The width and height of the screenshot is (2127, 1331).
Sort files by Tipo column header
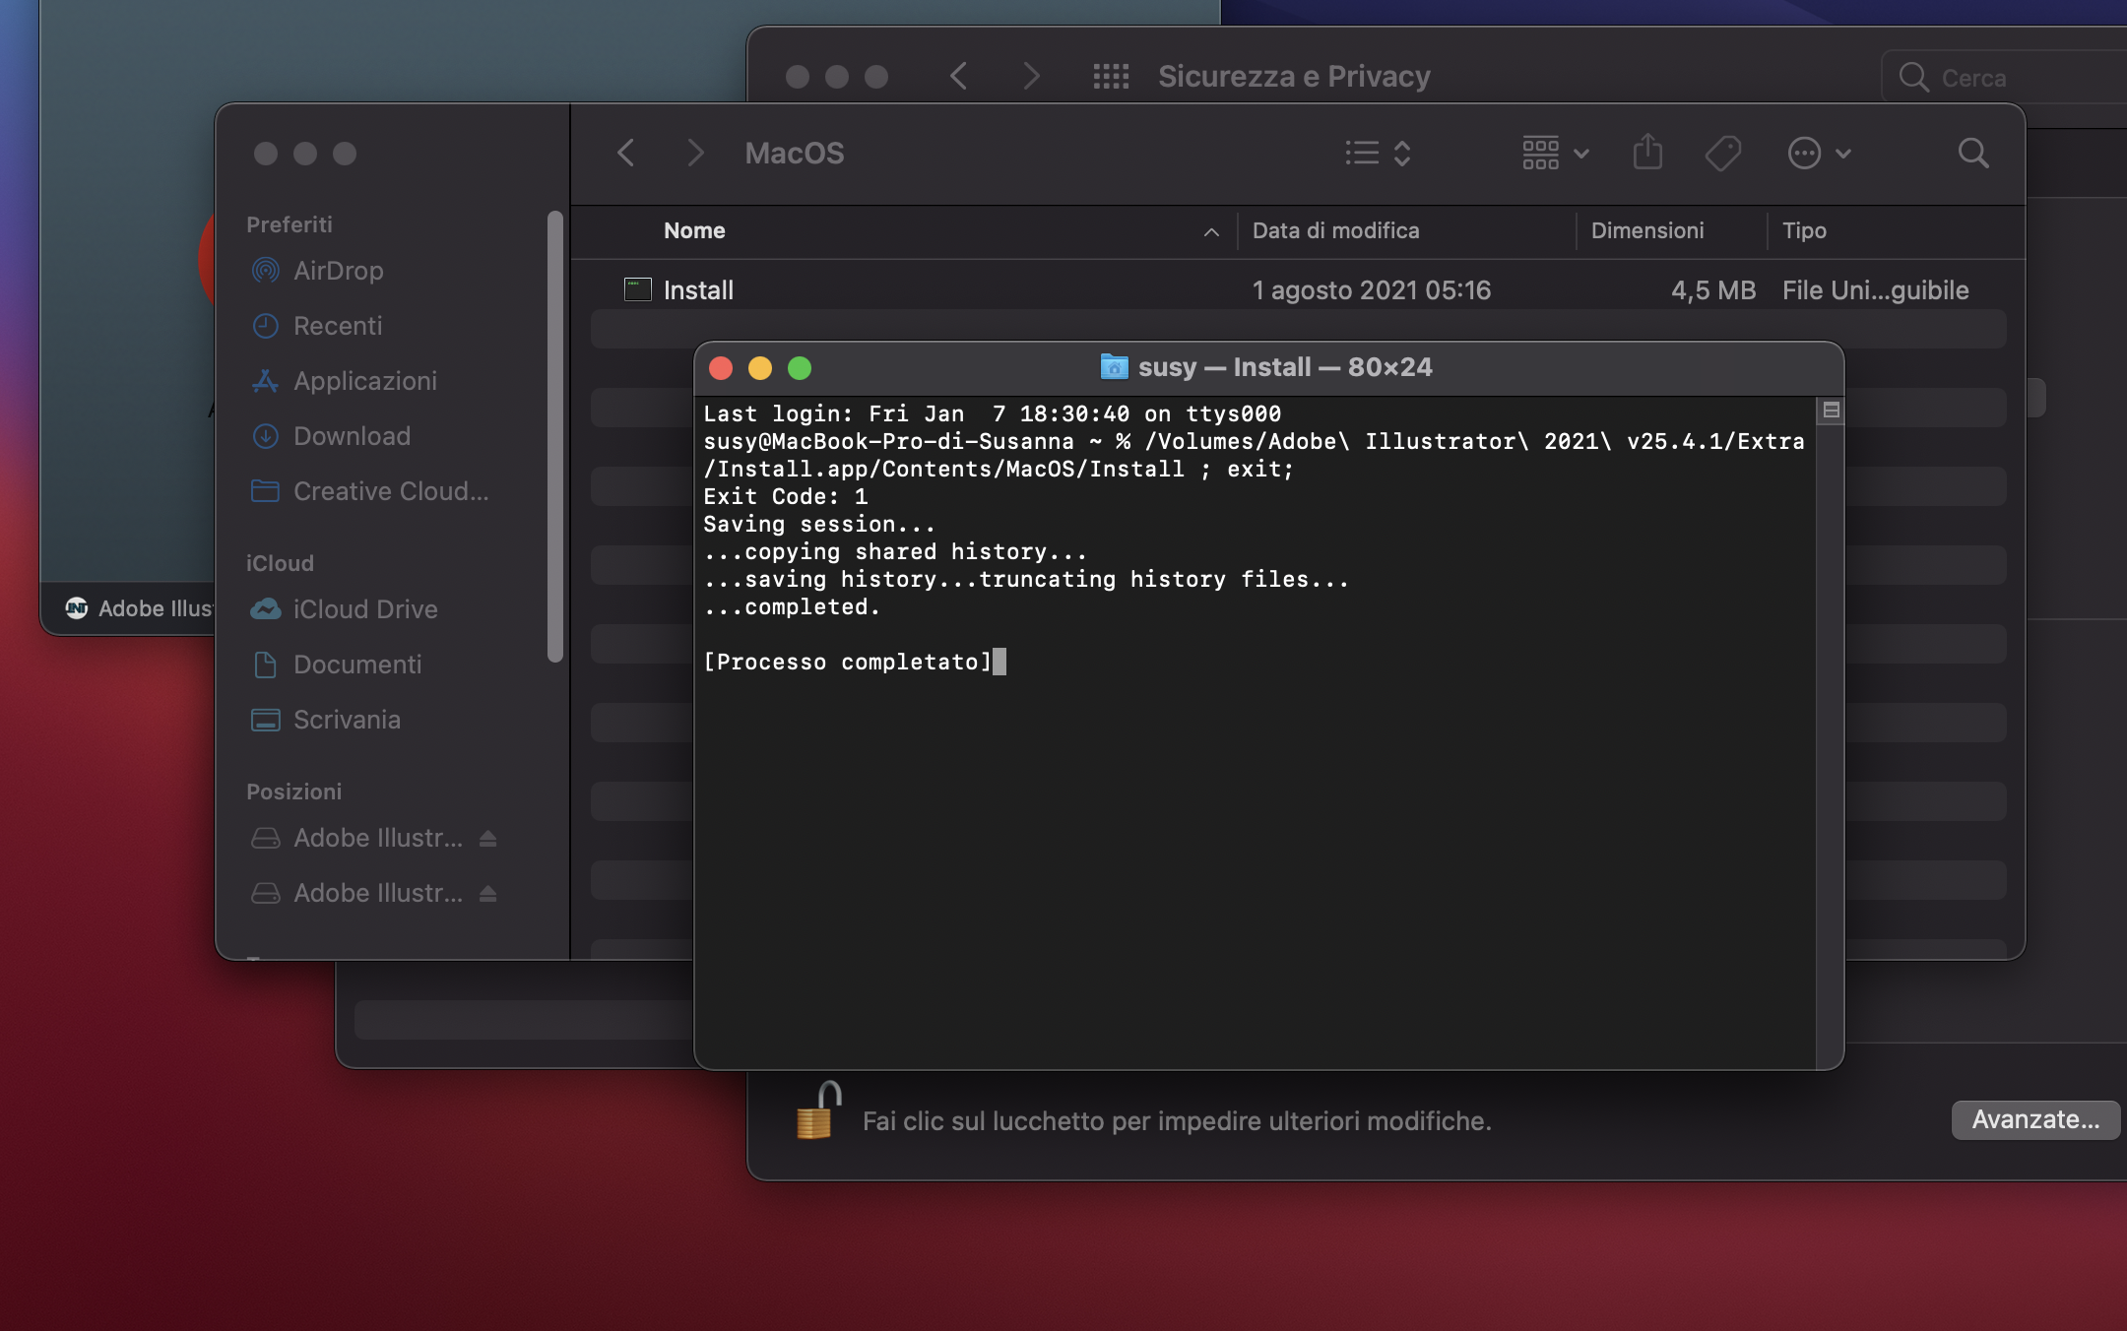1804,230
